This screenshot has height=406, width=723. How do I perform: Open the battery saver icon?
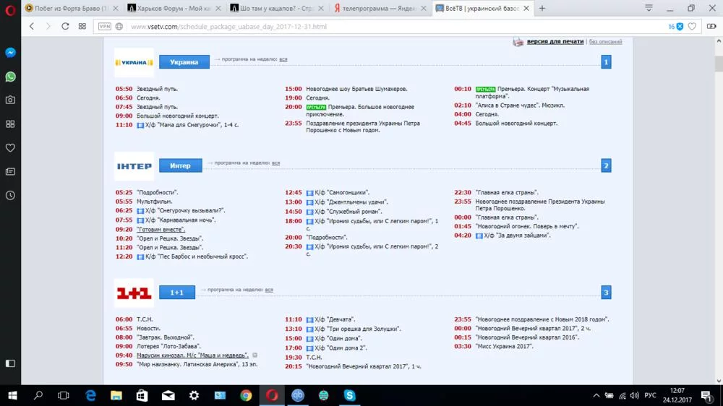[x=711, y=27]
